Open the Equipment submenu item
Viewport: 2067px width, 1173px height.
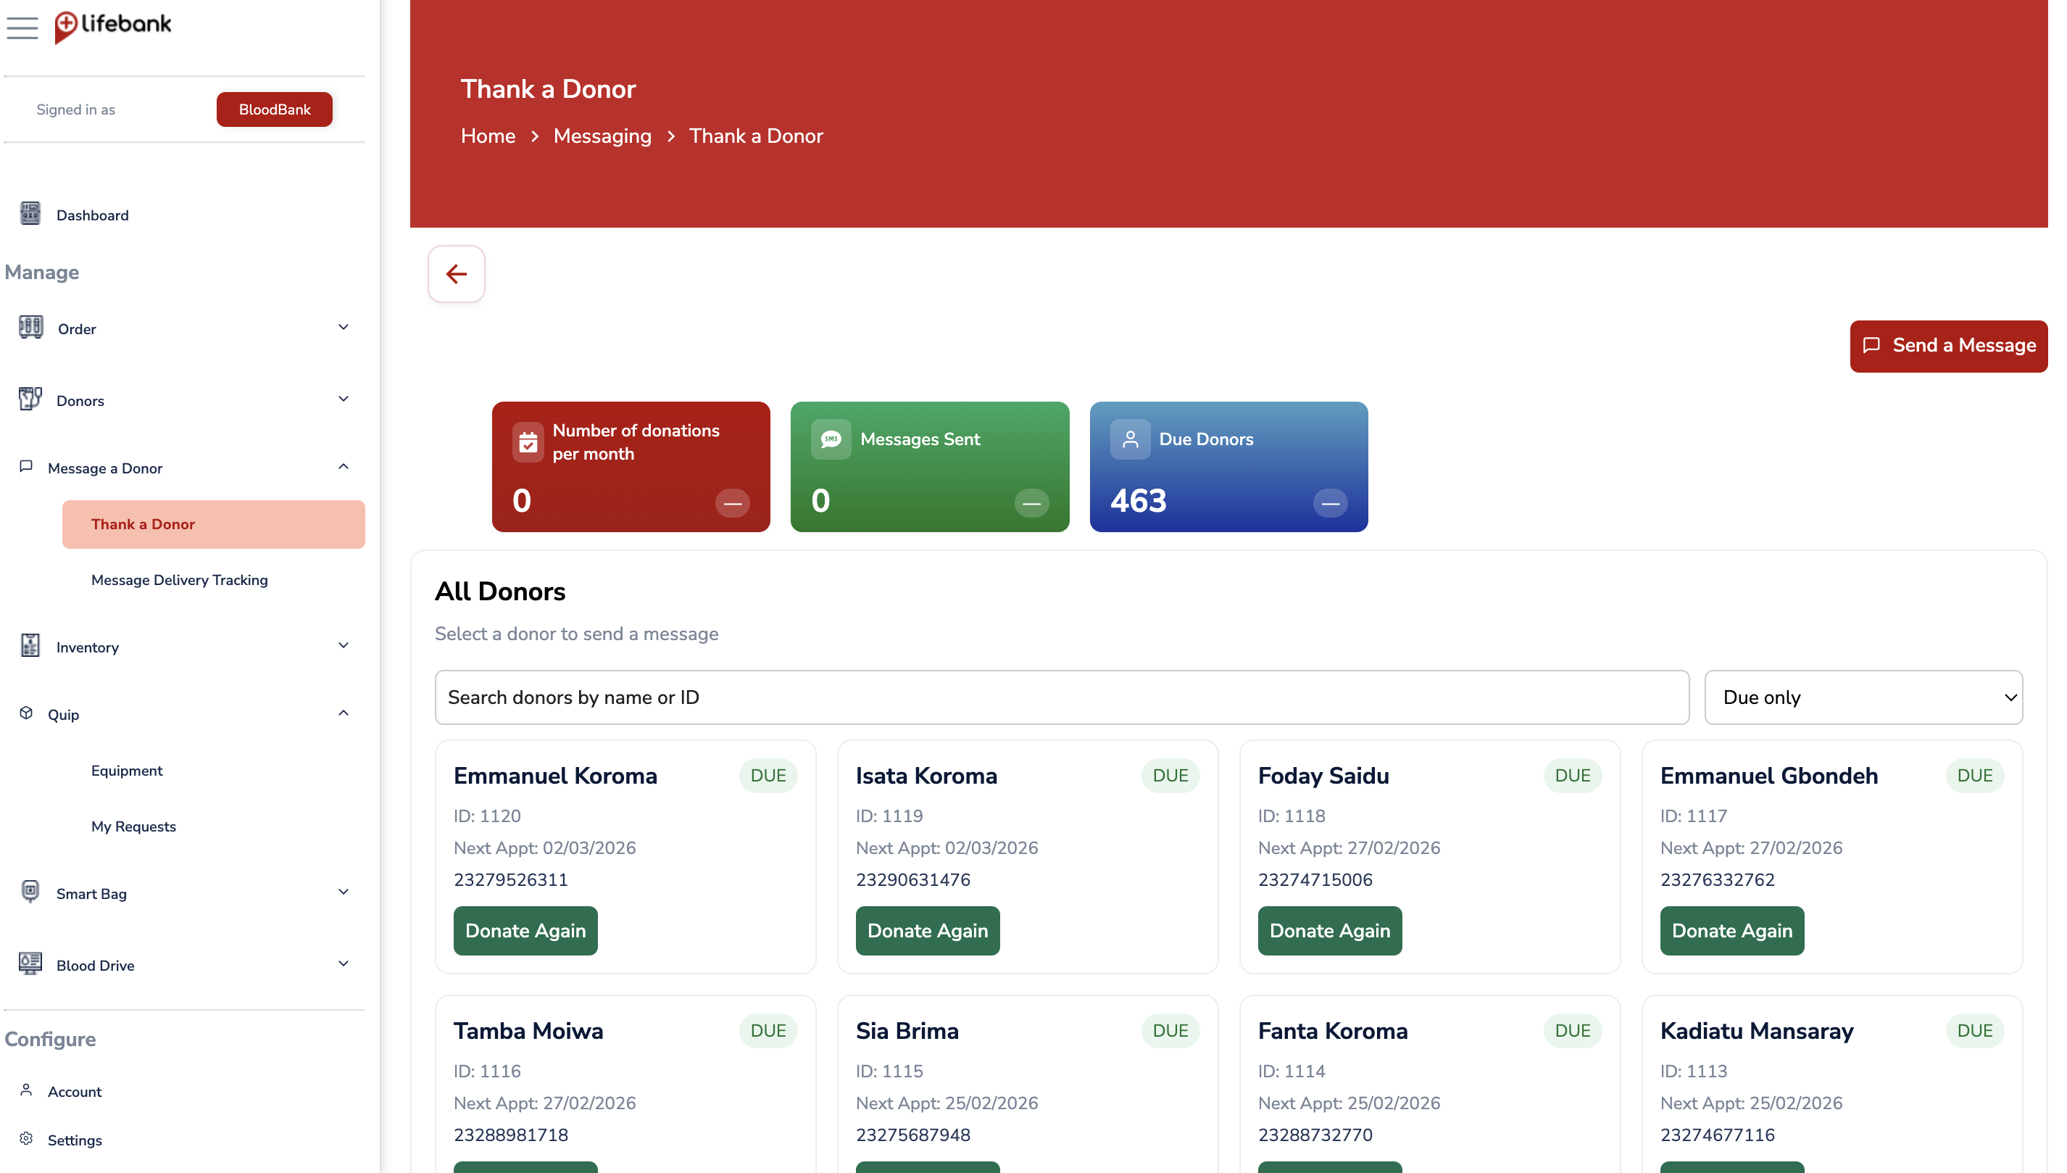(126, 771)
